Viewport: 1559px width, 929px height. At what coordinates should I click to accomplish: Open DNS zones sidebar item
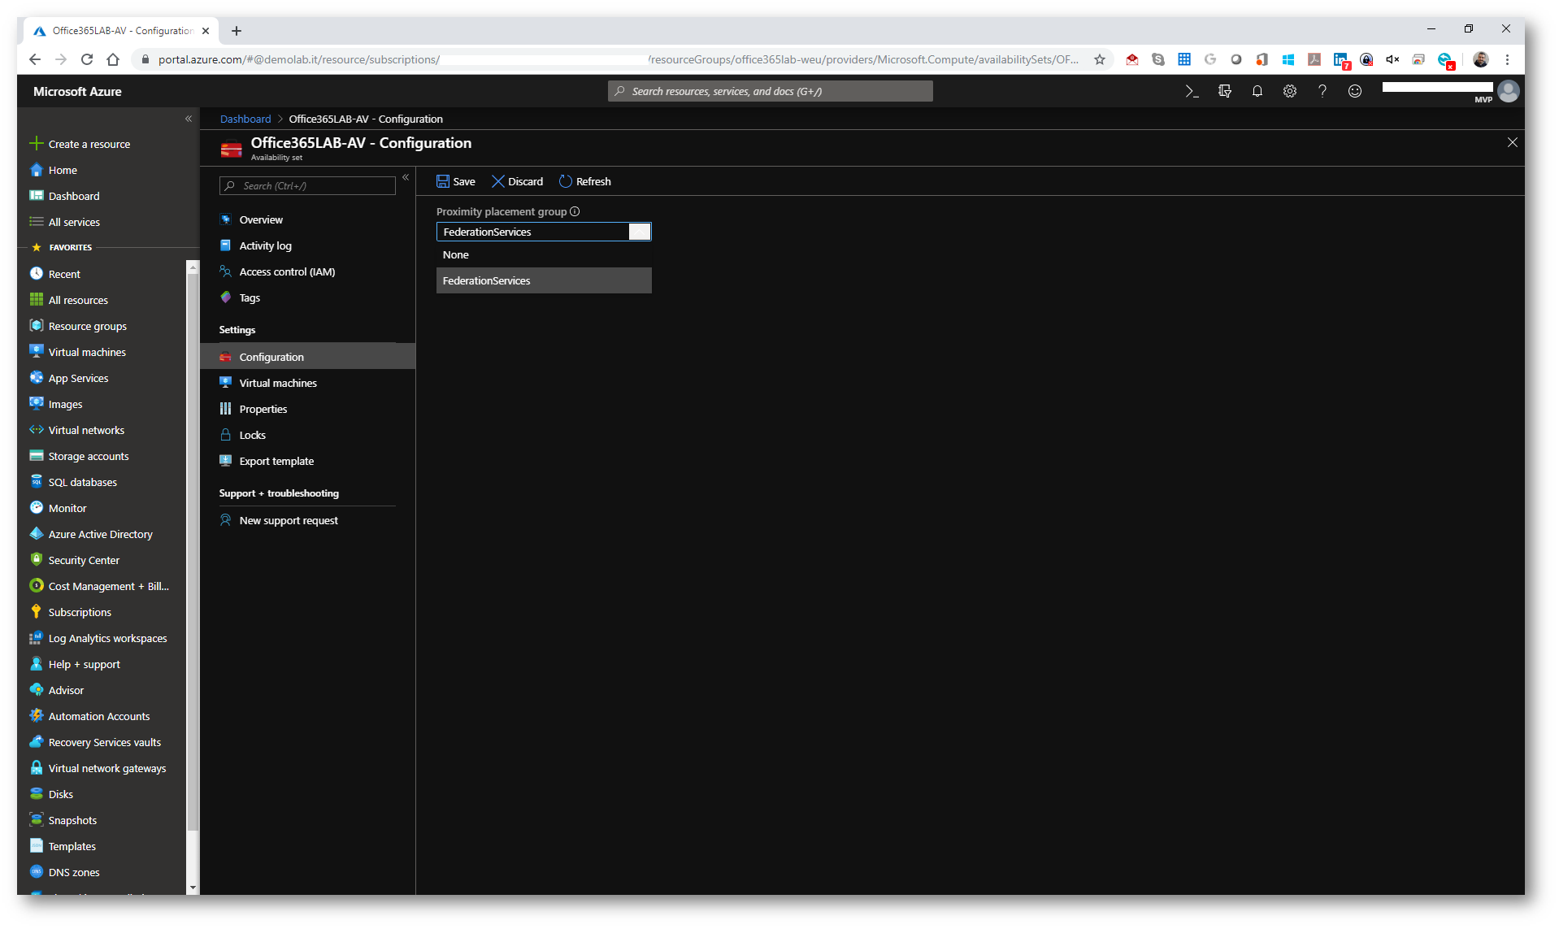[74, 872]
